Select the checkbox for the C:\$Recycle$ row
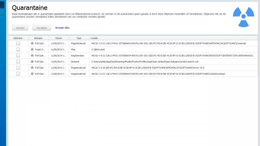Image resolution: width=260 pixels, height=146 pixels. [x=18, y=49]
